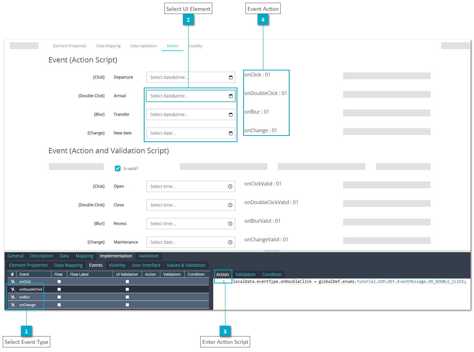
Task: Click the Condition column header in events table
Action: click(x=196, y=274)
